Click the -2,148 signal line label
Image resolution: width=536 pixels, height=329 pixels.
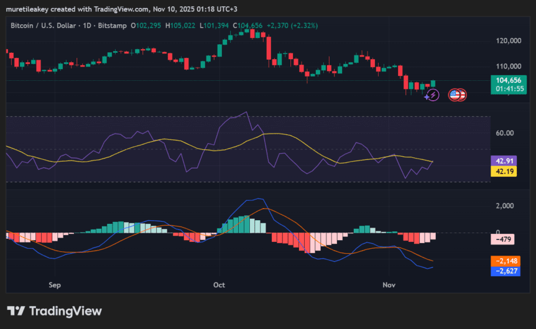click(506, 261)
